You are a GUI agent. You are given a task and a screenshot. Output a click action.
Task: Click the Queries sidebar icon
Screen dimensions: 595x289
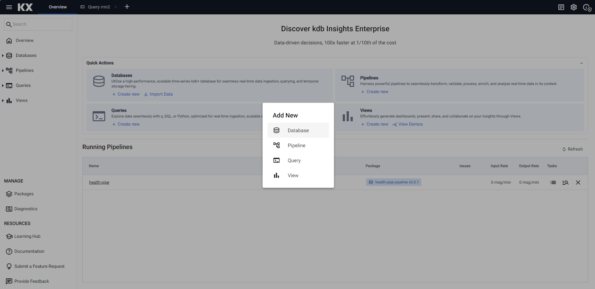coord(9,86)
